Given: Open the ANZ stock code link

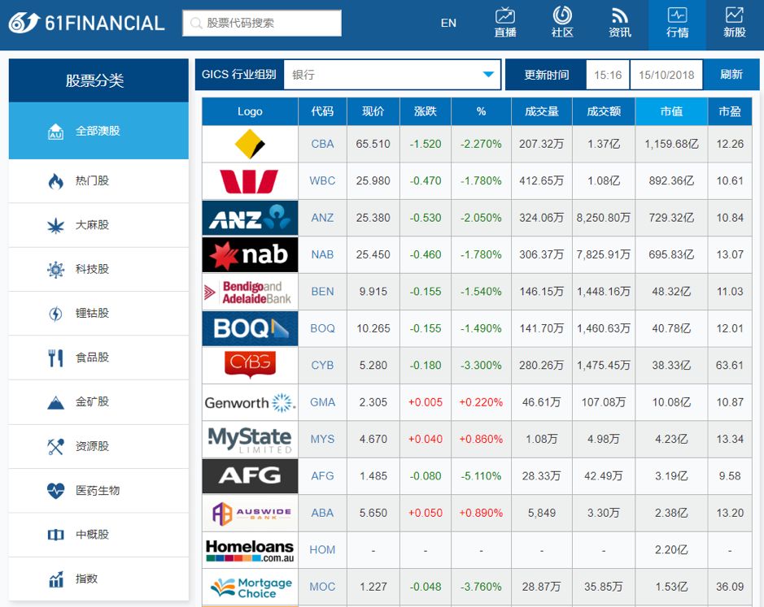Looking at the screenshot, I should pos(322,218).
